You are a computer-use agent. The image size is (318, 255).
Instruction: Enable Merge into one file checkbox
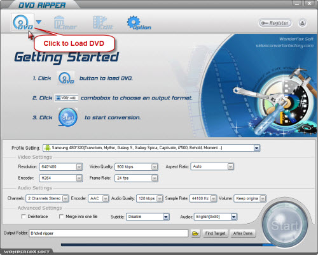tap(61, 217)
